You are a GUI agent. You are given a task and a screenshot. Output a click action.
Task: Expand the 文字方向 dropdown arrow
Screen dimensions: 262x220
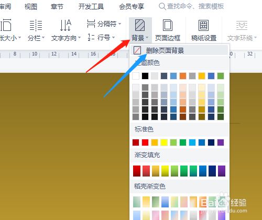point(79,37)
